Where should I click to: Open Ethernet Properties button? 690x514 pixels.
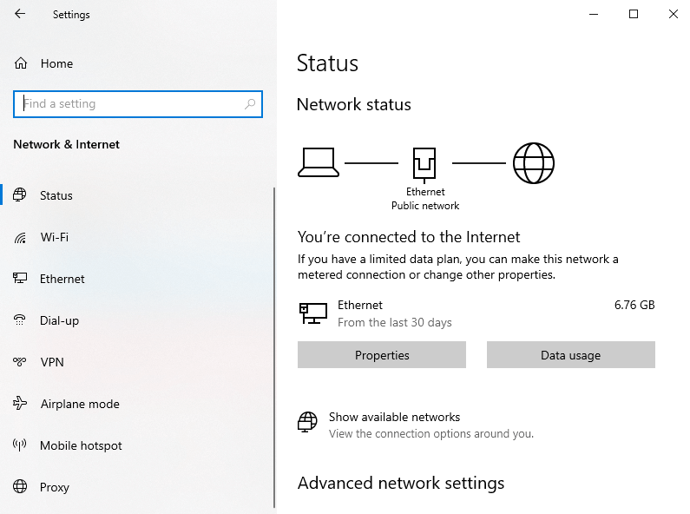pyautogui.click(x=382, y=355)
